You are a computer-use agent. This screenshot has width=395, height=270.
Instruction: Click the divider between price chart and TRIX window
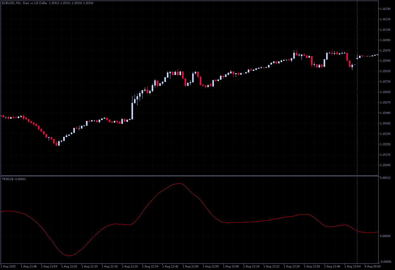click(190, 176)
